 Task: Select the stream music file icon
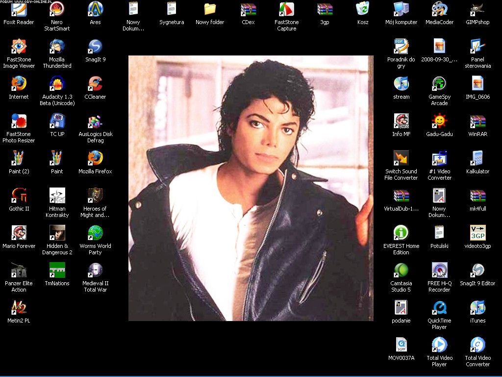pyautogui.click(x=401, y=83)
